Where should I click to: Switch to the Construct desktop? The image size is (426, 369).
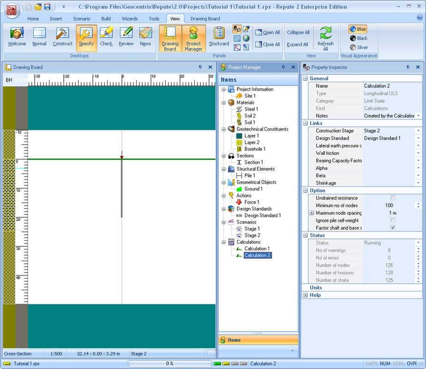[x=62, y=38]
